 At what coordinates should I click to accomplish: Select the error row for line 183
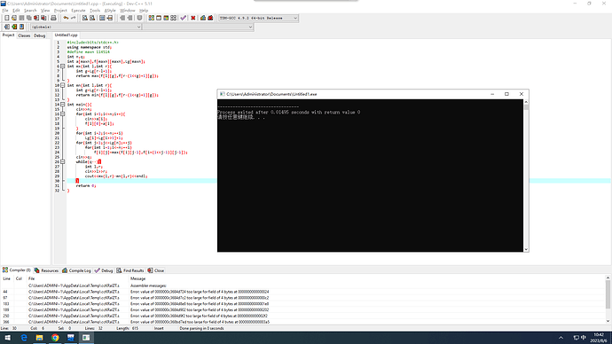302,304
